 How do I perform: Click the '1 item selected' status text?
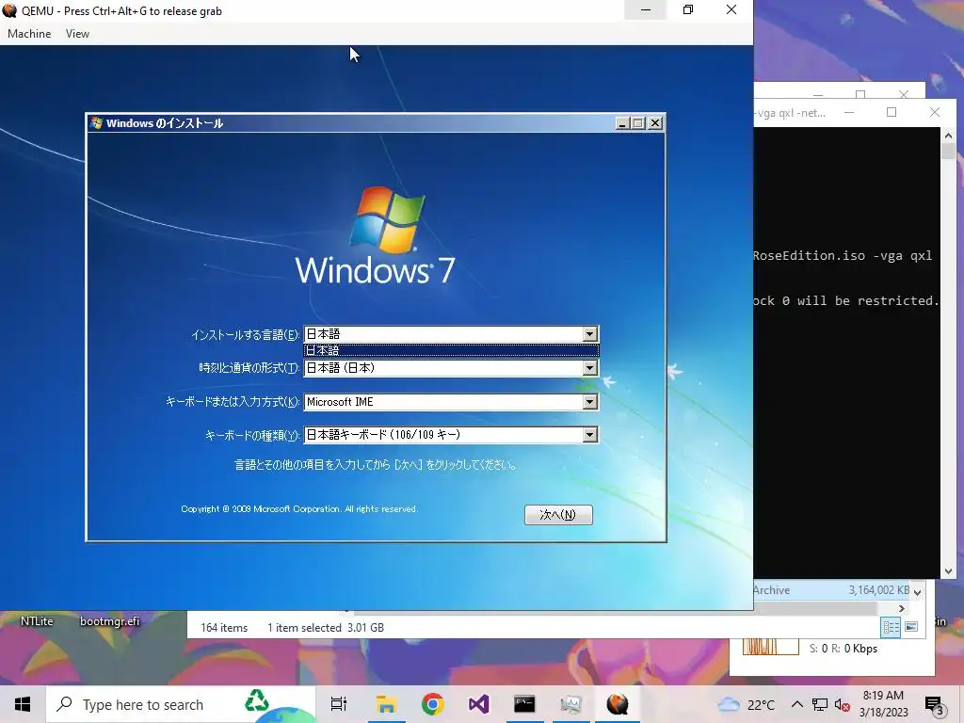pyautogui.click(x=304, y=628)
